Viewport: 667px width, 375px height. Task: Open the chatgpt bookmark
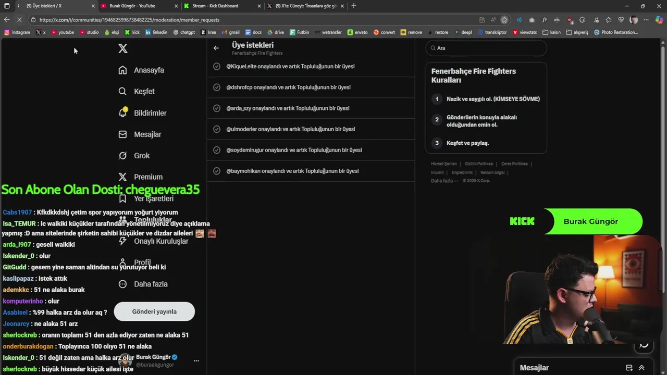183,32
